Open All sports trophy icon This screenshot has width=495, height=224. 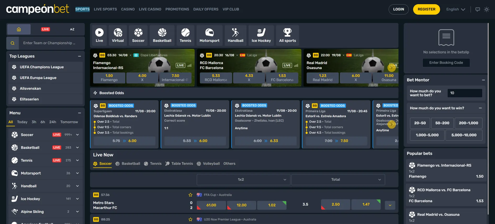click(288, 35)
